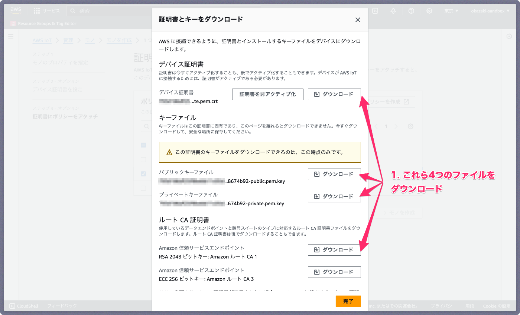Open the info panel icon at right edge
The height and width of the screenshot is (315, 520).
(x=509, y=36)
